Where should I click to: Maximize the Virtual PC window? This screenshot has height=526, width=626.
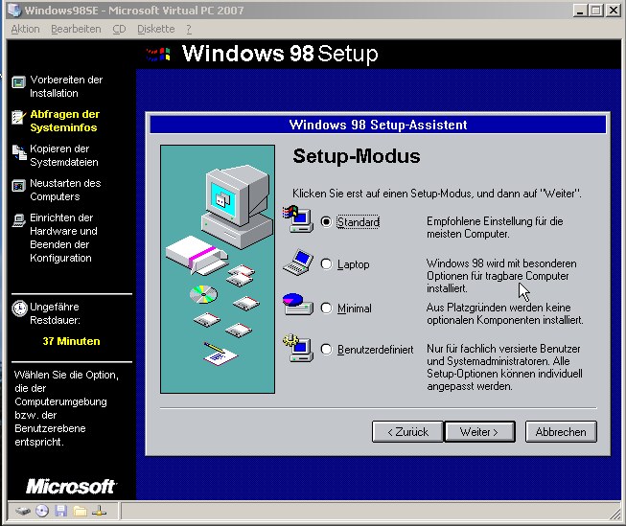click(x=595, y=10)
